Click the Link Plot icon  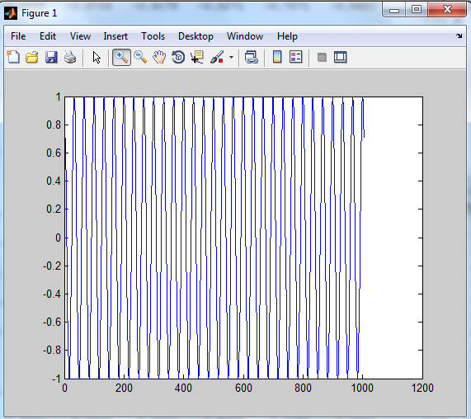tap(252, 57)
